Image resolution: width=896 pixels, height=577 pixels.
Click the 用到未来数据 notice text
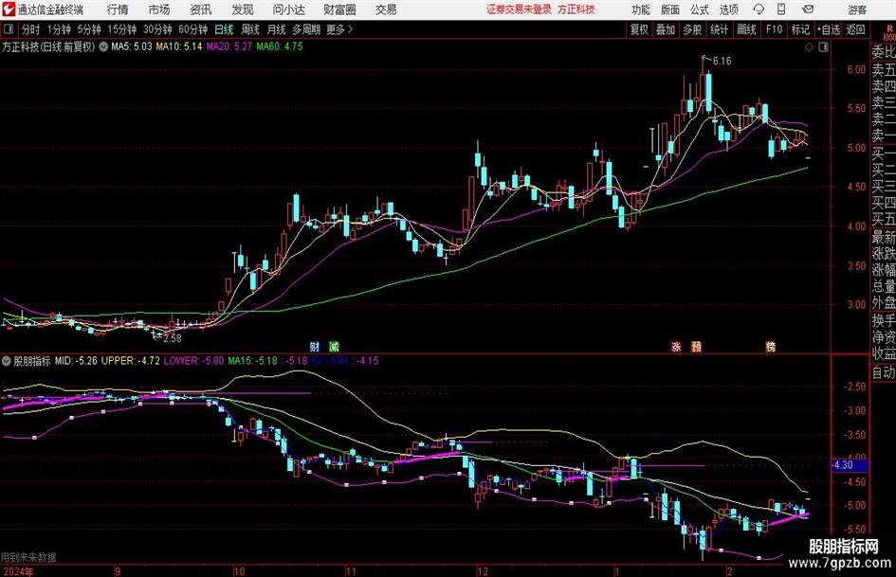pyautogui.click(x=28, y=557)
